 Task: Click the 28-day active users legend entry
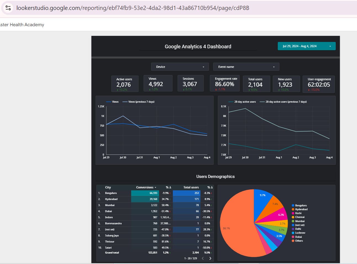click(242, 102)
